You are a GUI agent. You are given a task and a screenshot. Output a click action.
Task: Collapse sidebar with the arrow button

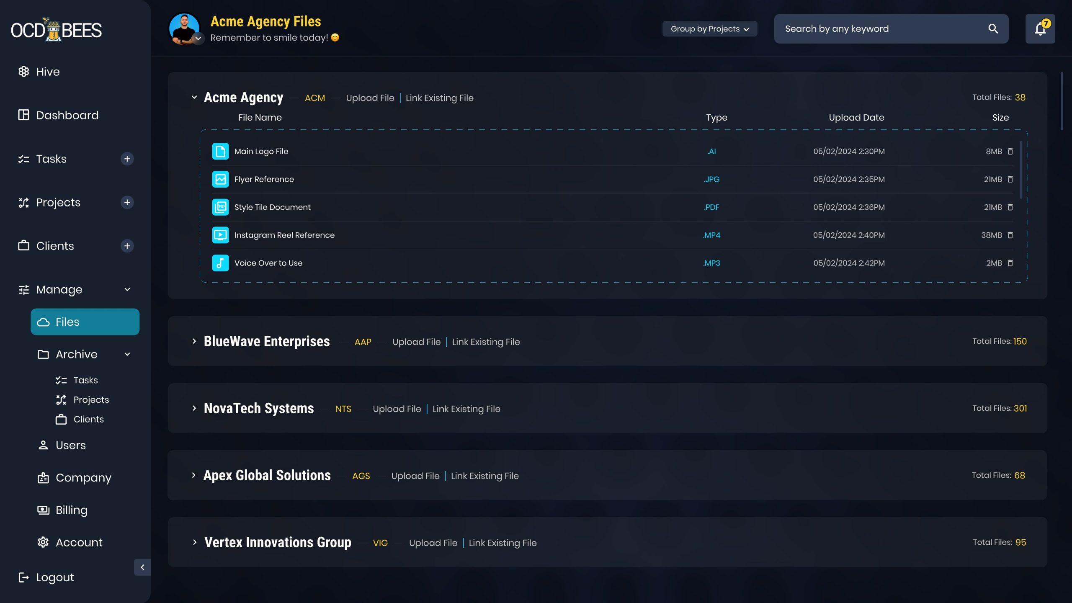[142, 567]
